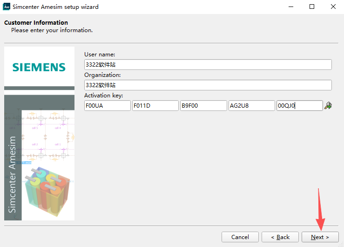344x247 pixels.
Task: Focus the fifth activation key box 00QJ0
Action: click(x=299, y=106)
